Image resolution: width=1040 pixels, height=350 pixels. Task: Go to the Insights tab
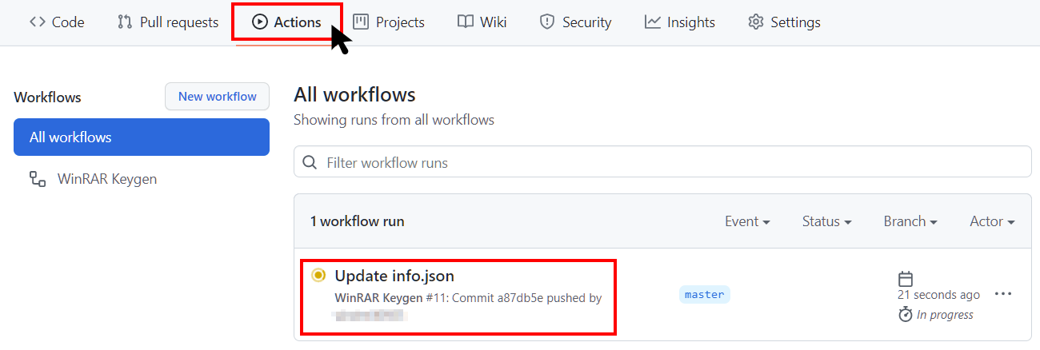click(680, 22)
